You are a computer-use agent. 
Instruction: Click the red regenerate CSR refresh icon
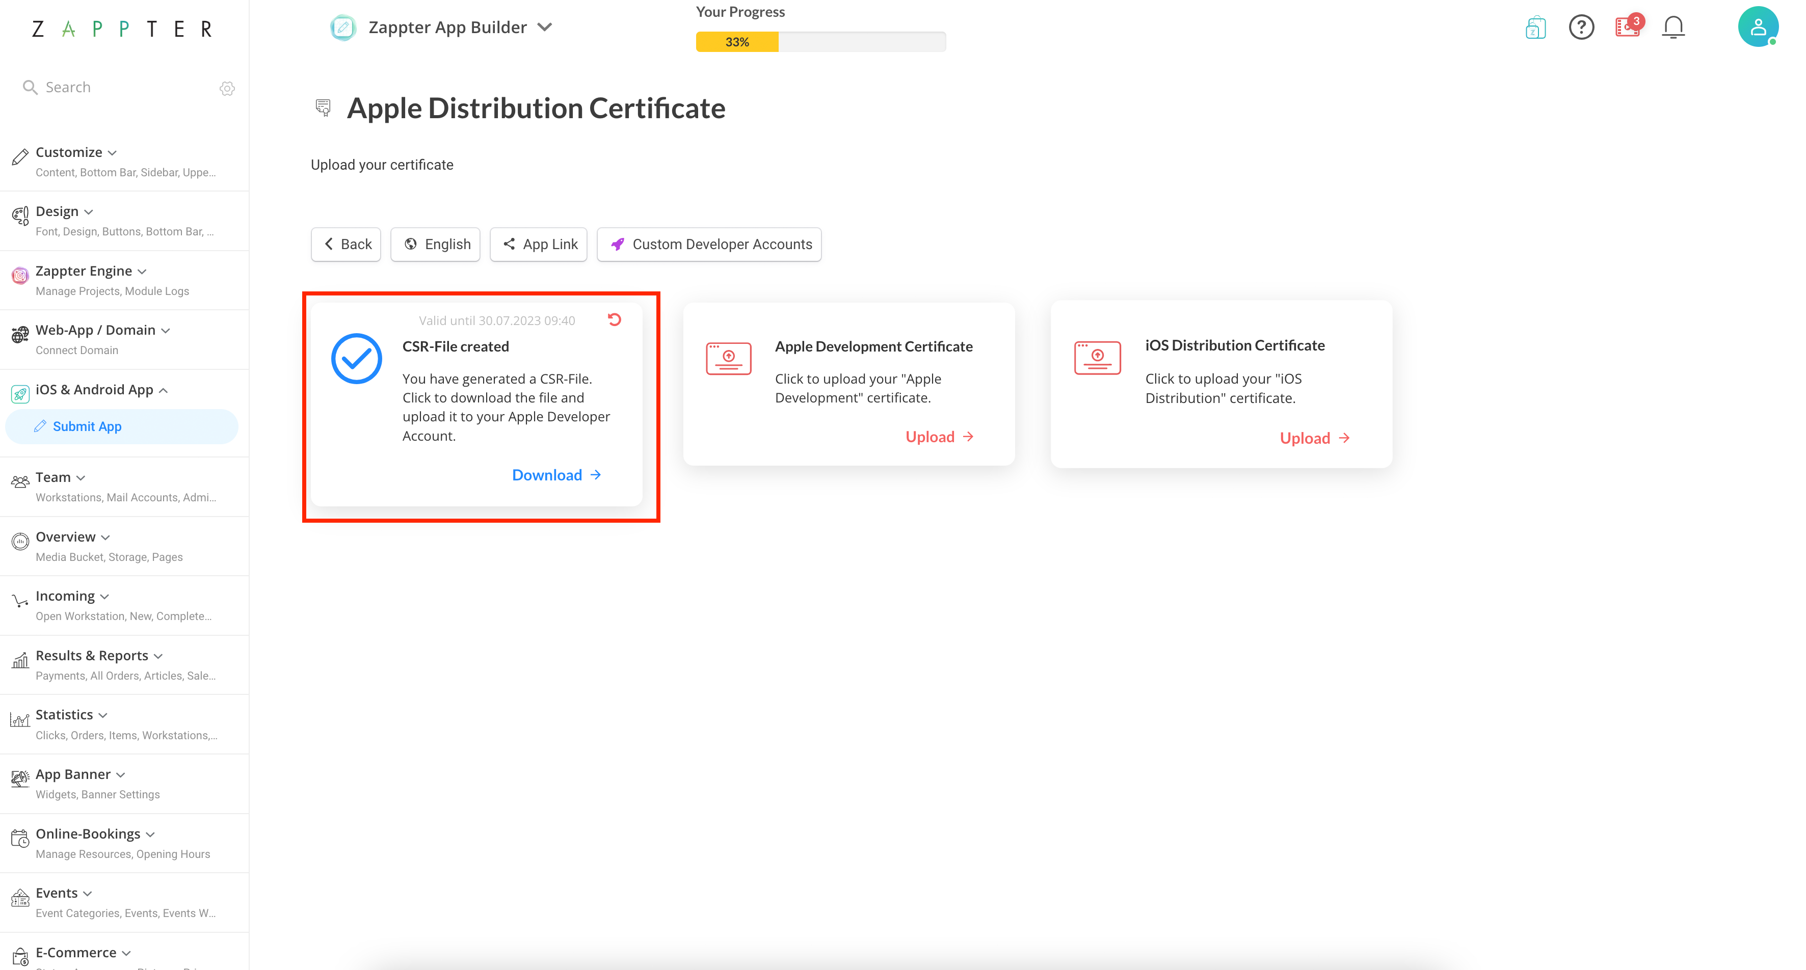[614, 319]
